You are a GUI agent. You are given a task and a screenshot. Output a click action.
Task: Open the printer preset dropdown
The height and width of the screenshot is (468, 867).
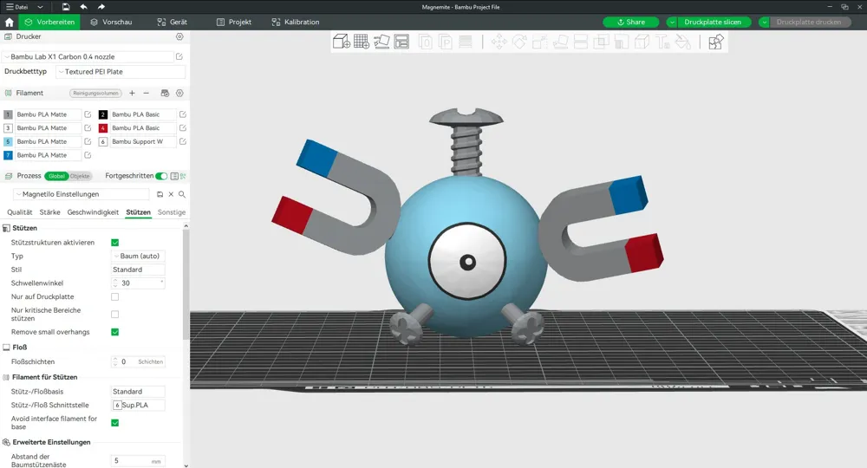[x=88, y=56]
